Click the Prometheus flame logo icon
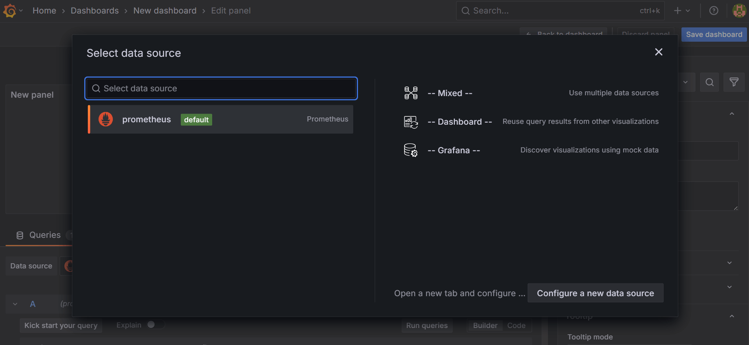 coord(106,119)
